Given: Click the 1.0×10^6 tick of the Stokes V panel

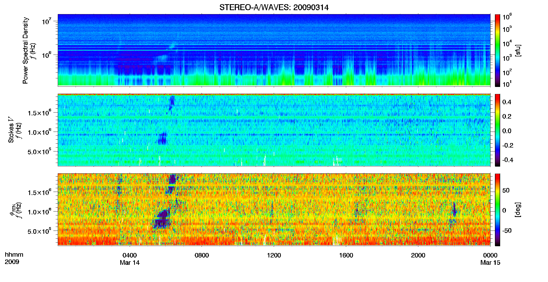Looking at the screenshot, I should coord(39,132).
